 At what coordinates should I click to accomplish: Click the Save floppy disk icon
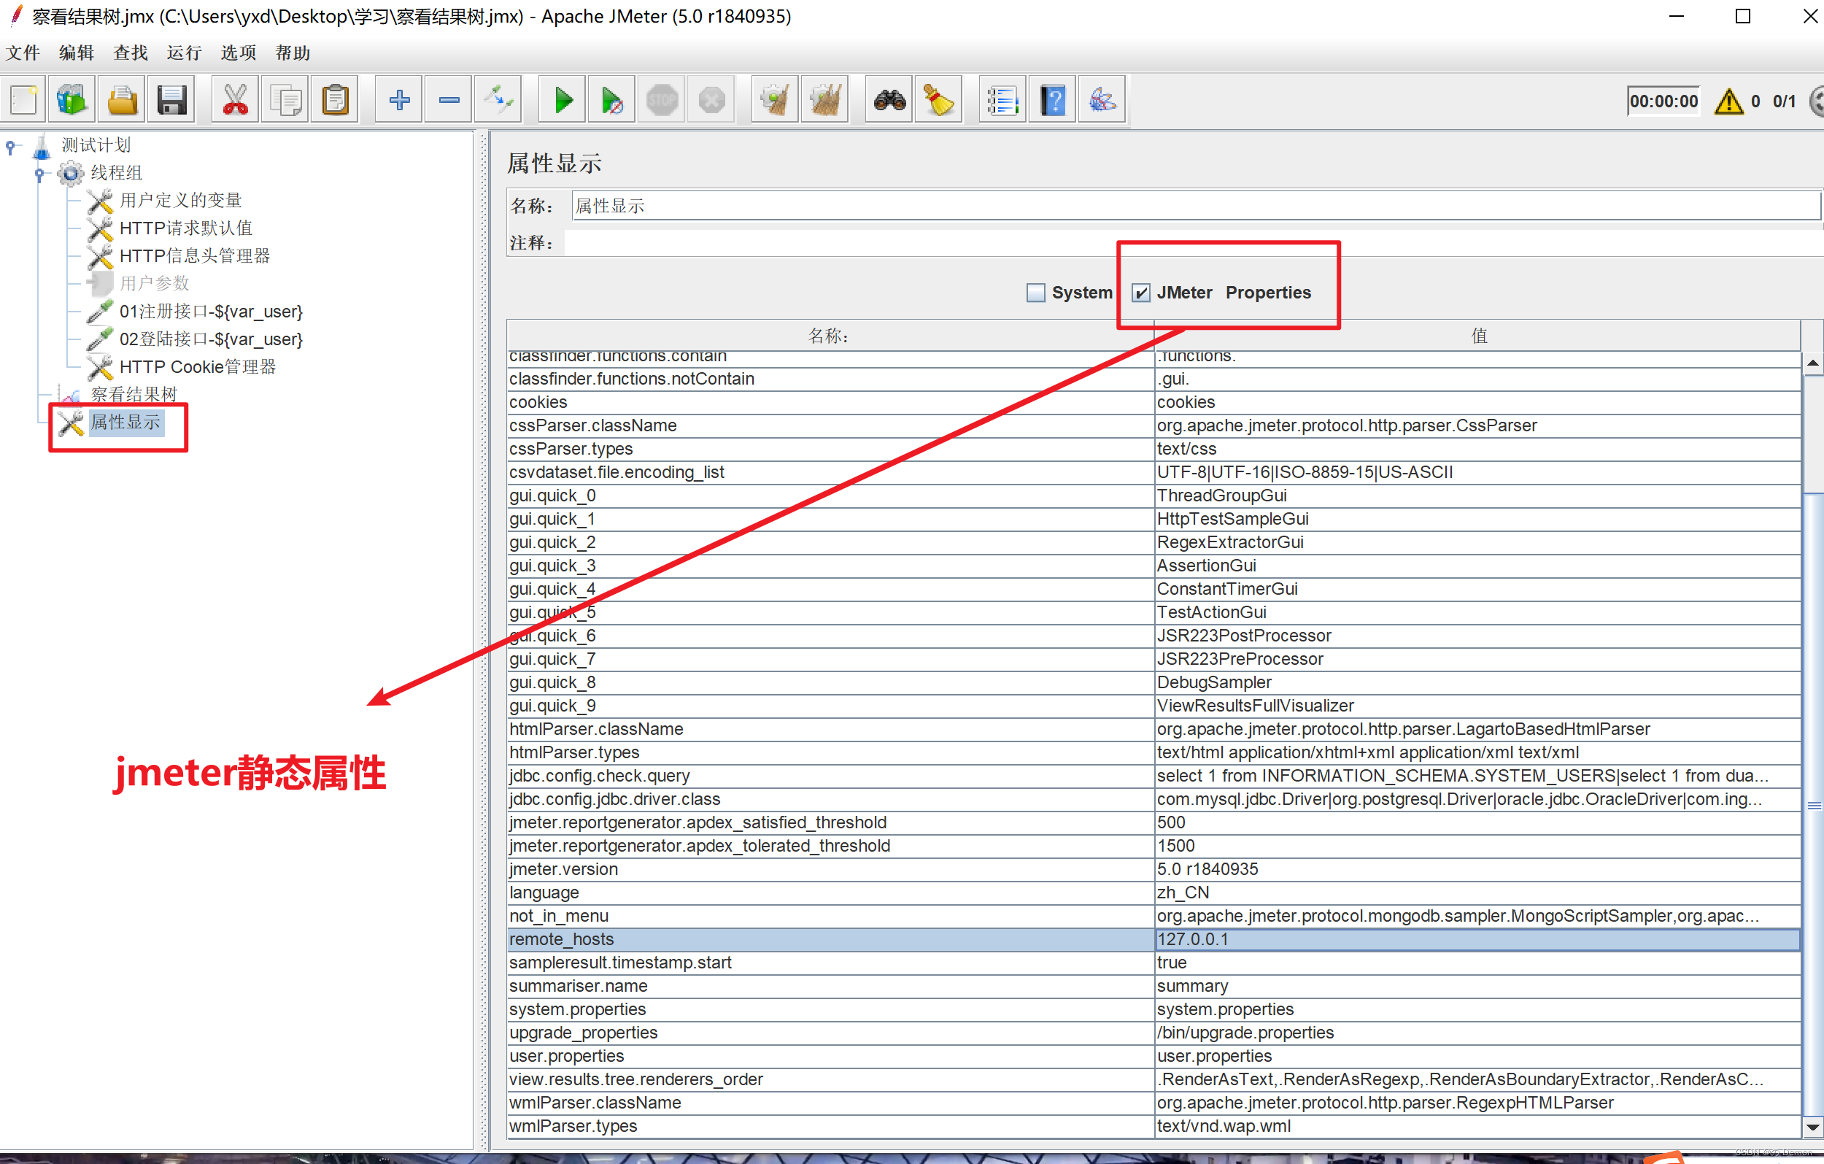click(172, 100)
